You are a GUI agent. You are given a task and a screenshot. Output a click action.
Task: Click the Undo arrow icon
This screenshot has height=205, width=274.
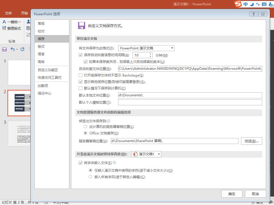point(13,49)
